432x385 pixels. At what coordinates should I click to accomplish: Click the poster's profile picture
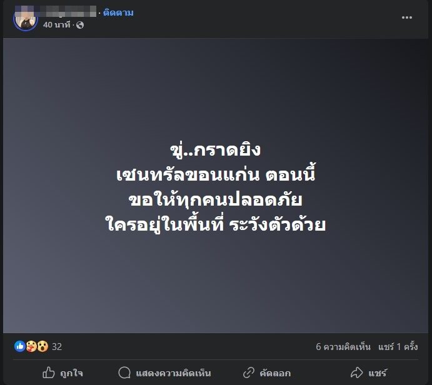coord(26,19)
